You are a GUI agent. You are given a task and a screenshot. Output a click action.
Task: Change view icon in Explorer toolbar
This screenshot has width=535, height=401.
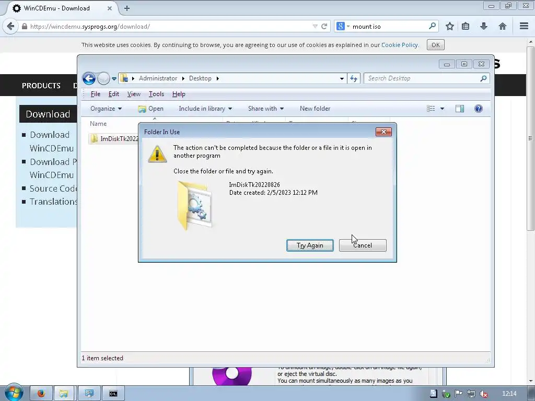[431, 109]
